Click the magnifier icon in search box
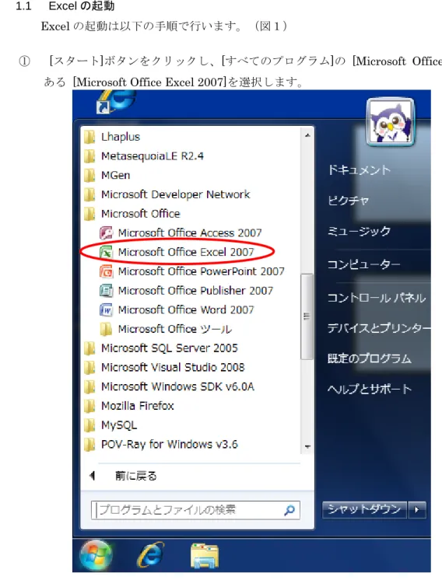 click(289, 511)
